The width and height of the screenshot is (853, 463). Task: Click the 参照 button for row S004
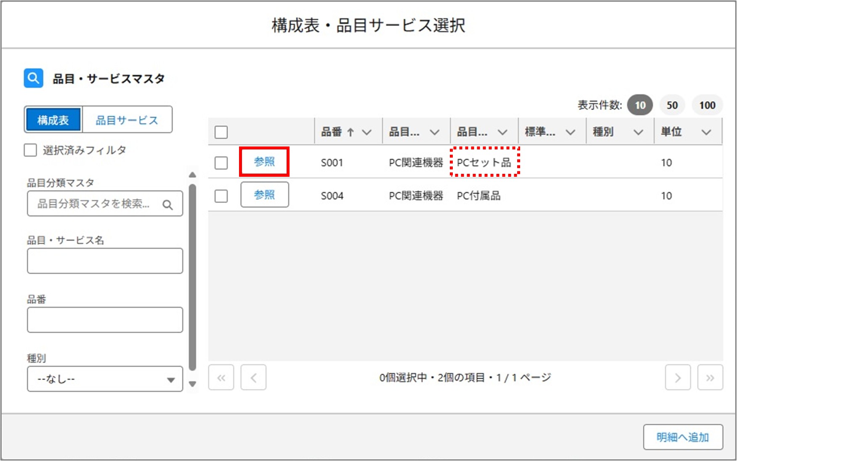(x=264, y=195)
